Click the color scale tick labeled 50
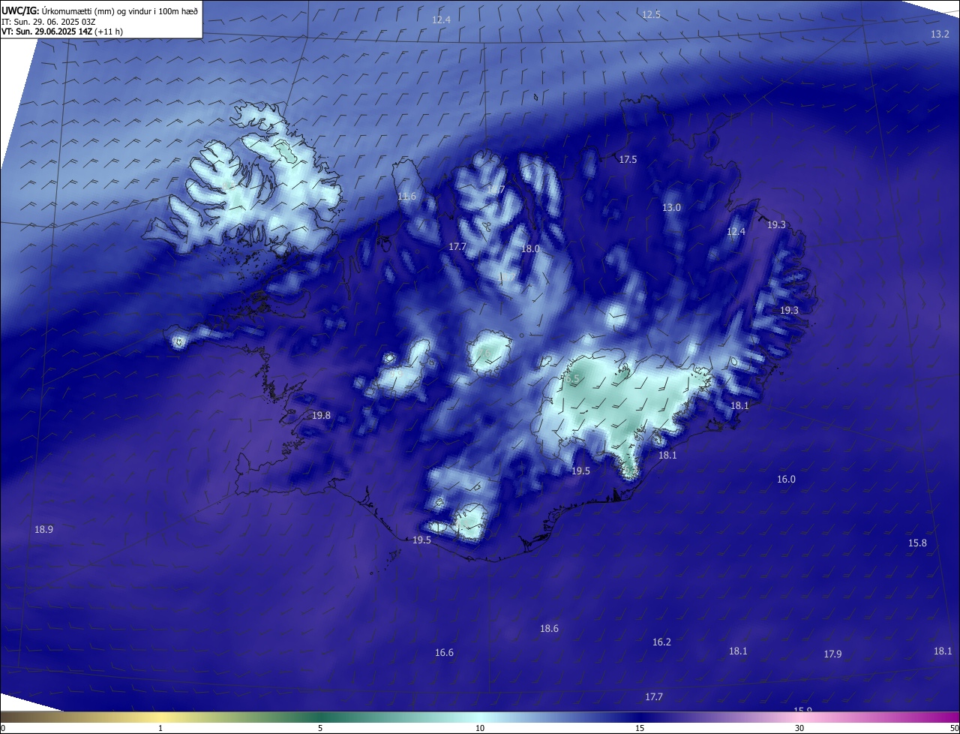This screenshot has height=734, width=960. coord(954,728)
